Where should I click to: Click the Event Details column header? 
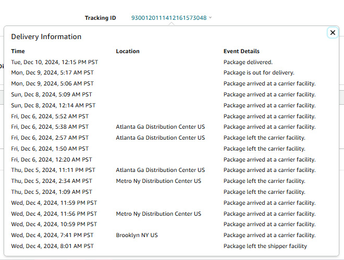pos(241,51)
